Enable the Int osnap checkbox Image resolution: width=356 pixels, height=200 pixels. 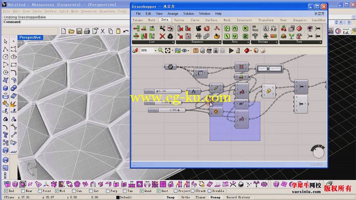(91, 191)
